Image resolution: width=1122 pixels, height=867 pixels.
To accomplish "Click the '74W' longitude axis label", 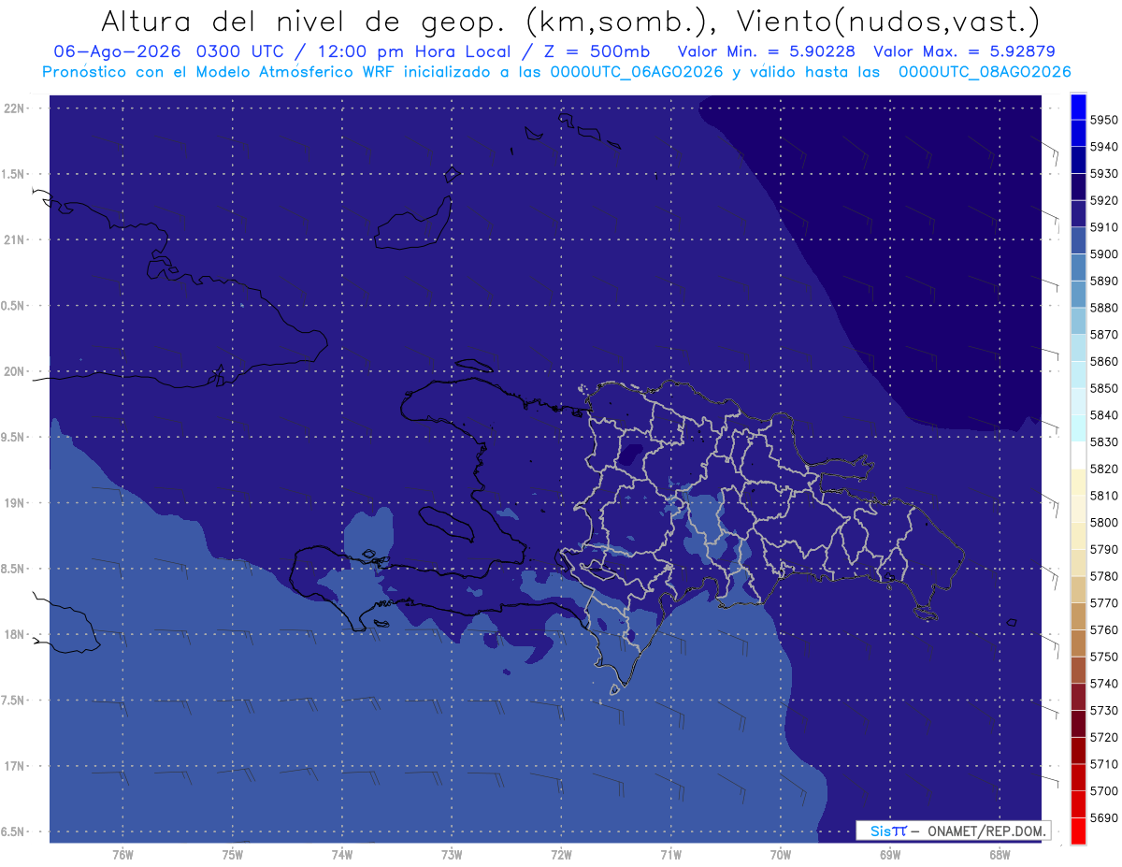I will pos(341,854).
